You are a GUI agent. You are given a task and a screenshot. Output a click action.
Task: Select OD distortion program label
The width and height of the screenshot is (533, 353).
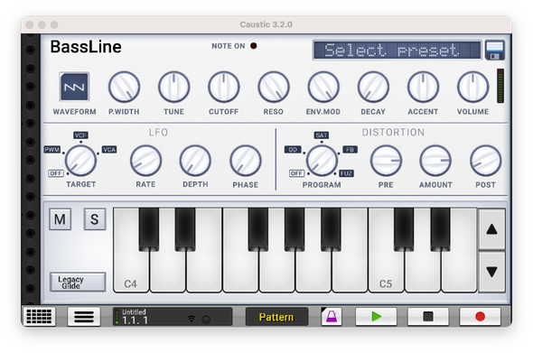(293, 150)
